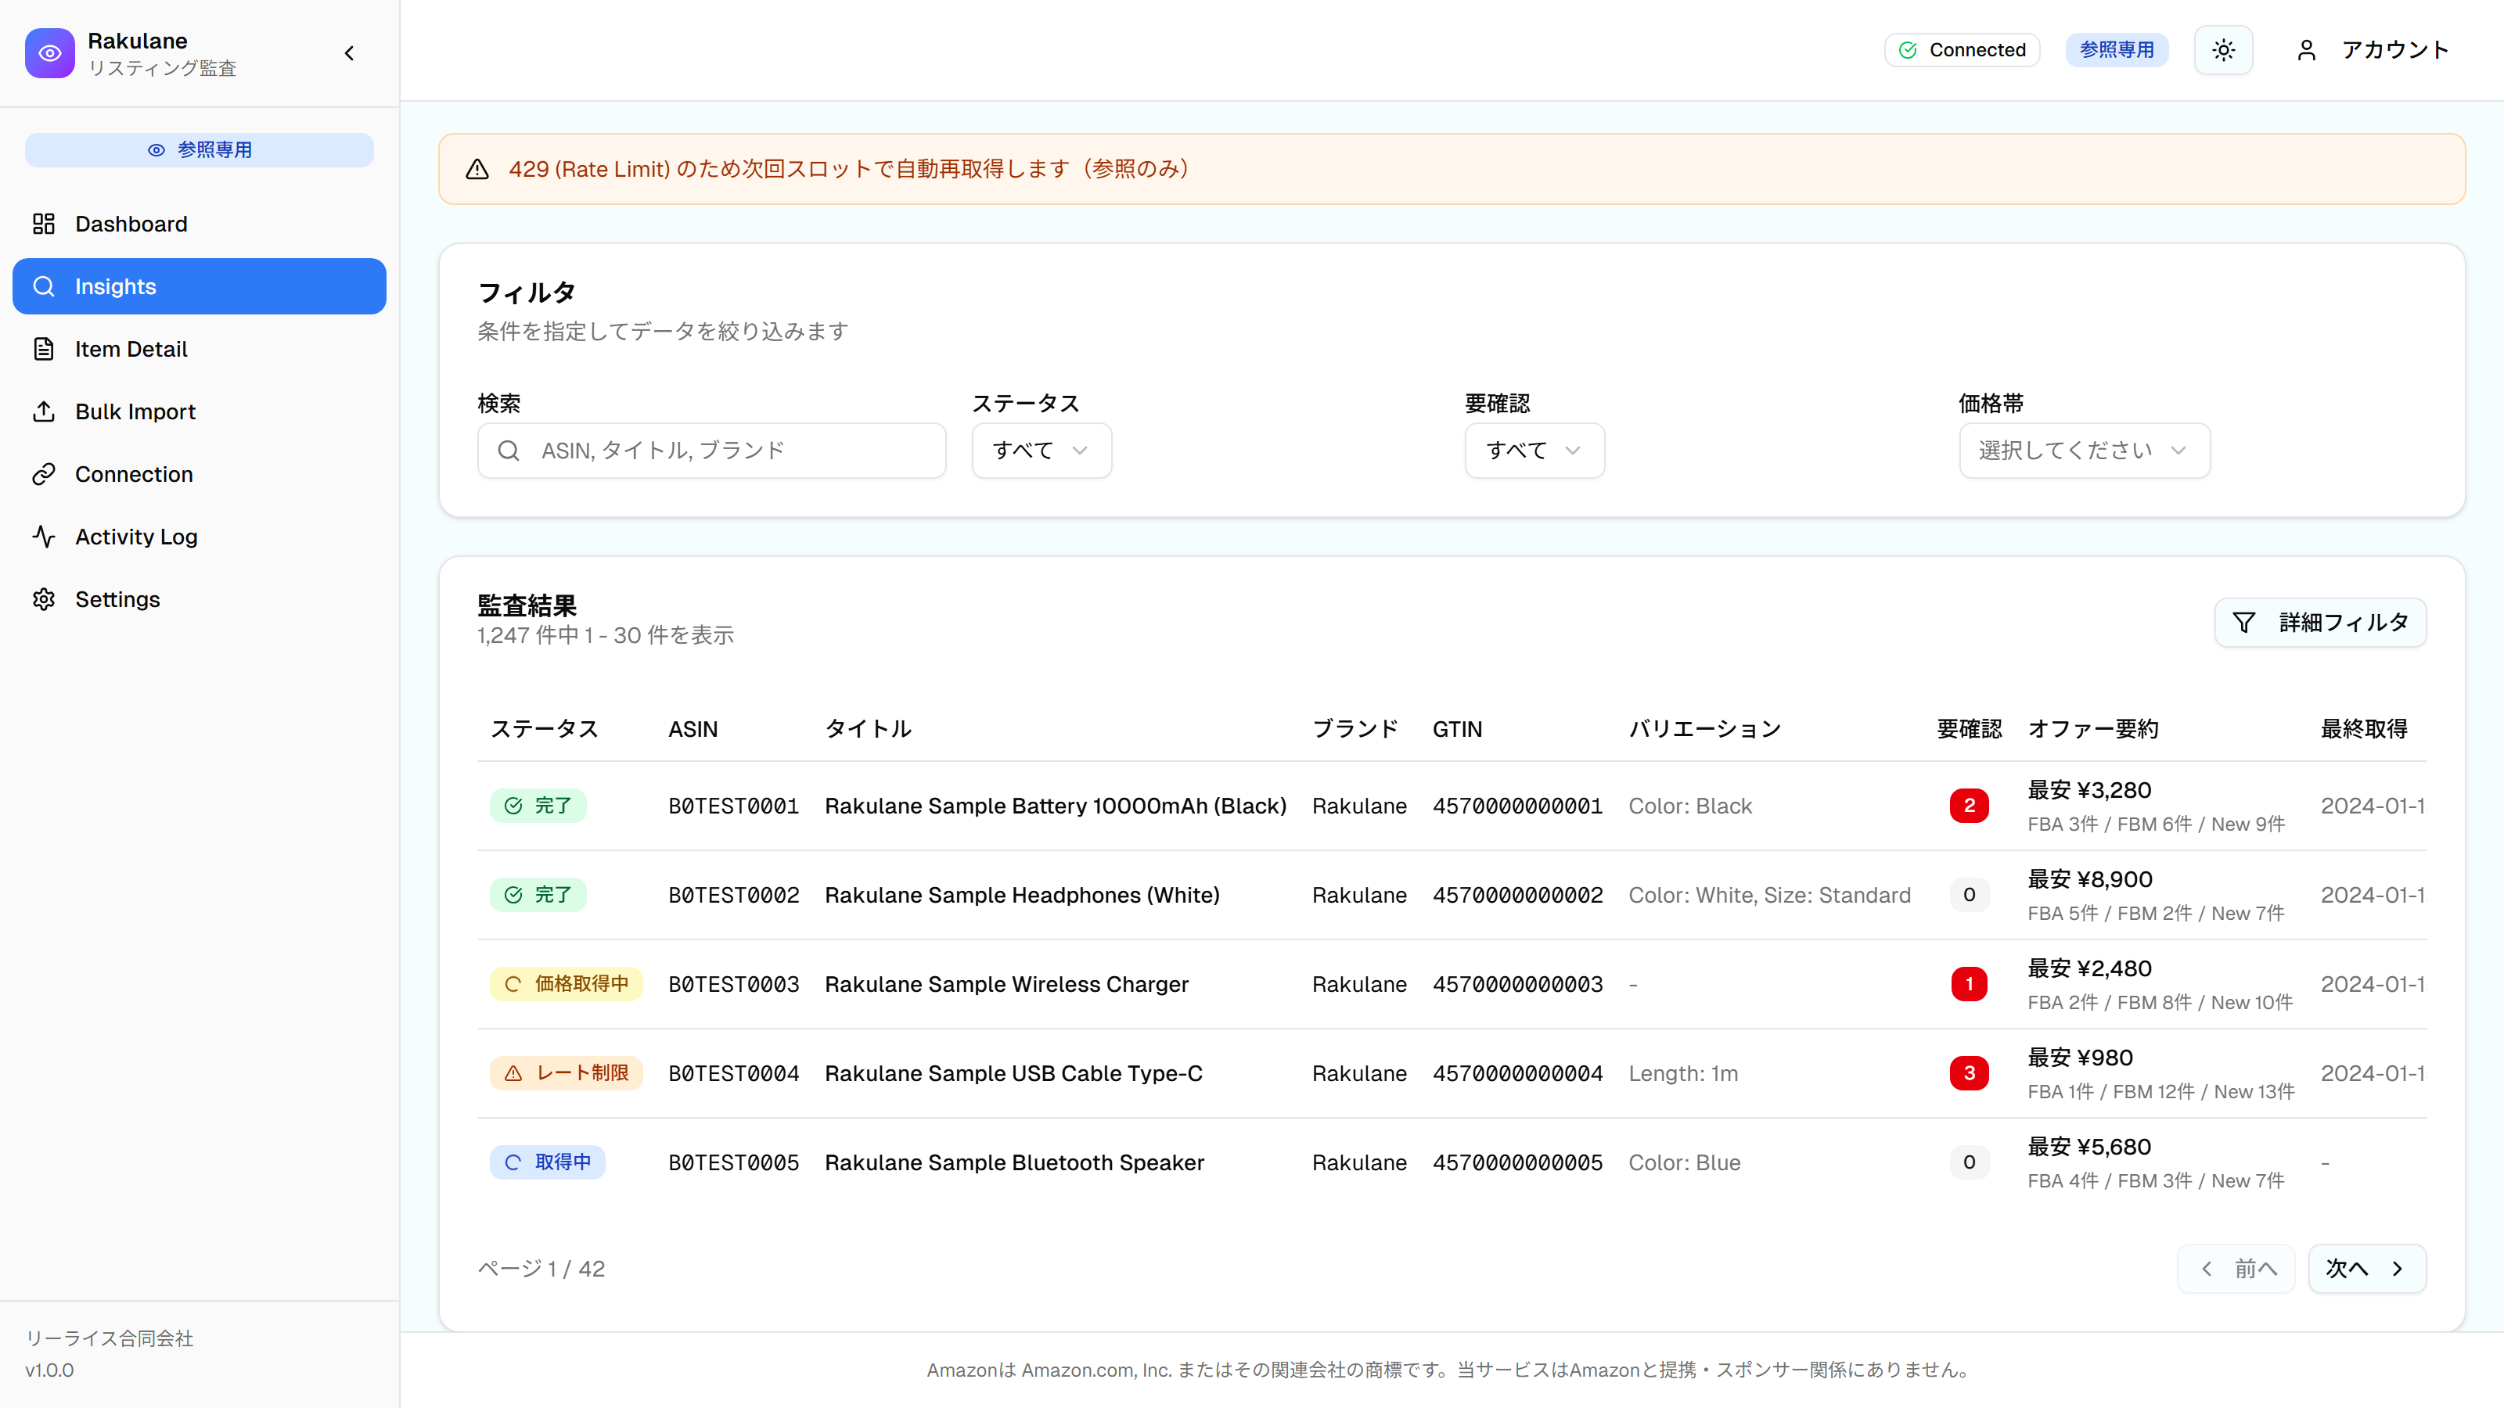Click the search magnifier icon in the filter

click(x=509, y=450)
